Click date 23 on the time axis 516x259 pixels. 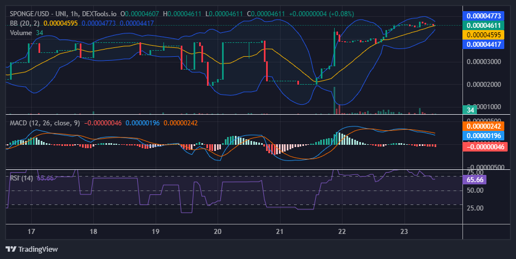404,231
